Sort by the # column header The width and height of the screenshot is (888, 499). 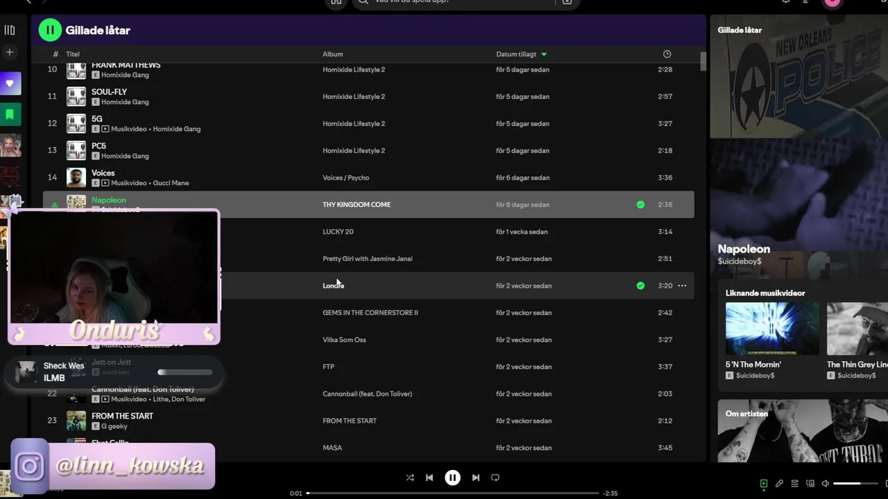point(55,54)
